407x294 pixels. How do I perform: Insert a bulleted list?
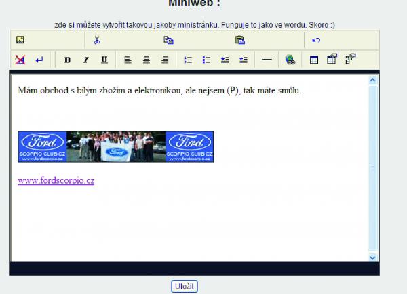coord(206,60)
